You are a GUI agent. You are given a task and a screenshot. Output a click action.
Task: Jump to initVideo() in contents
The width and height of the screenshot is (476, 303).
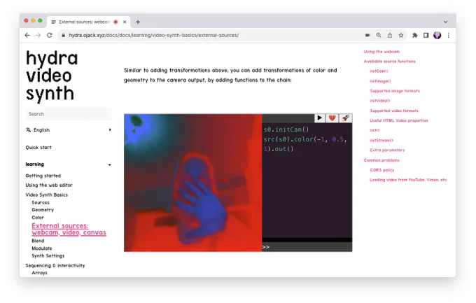(x=380, y=101)
